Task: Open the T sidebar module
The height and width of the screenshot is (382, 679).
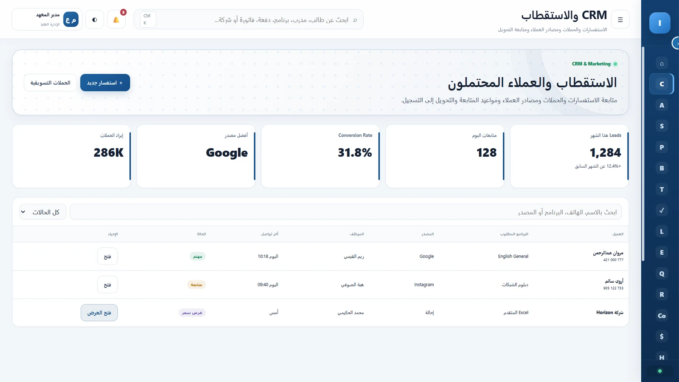Action: coord(662,189)
